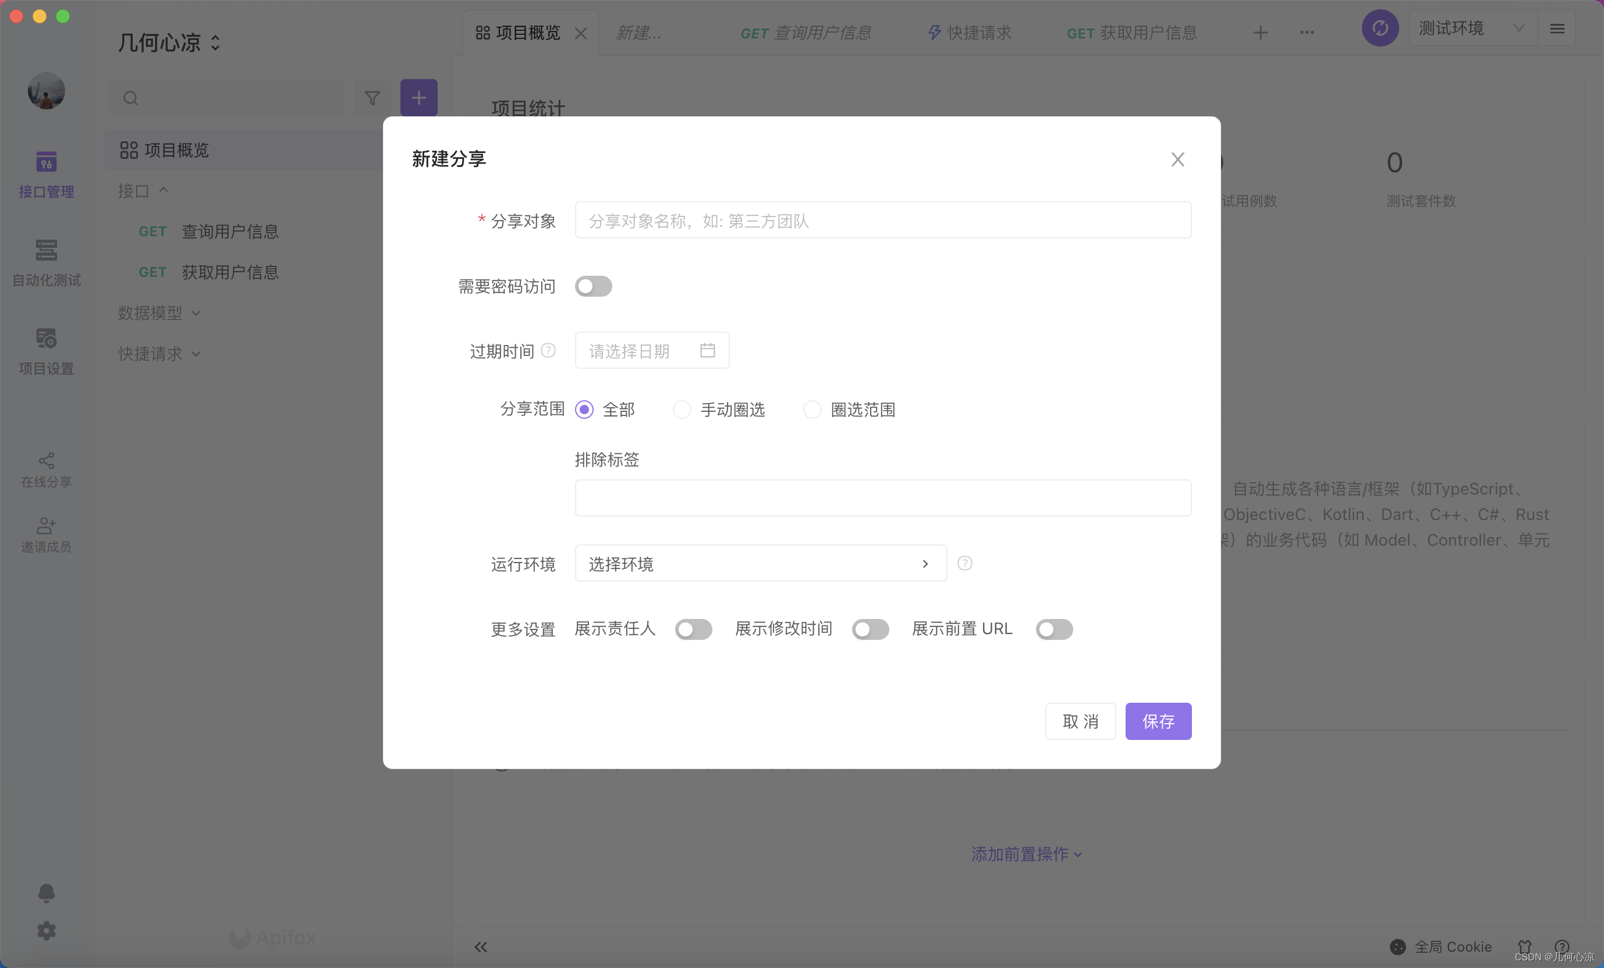Switch to the 快捷请求 tab
Viewport: 1604px width, 968px height.
tap(970, 33)
